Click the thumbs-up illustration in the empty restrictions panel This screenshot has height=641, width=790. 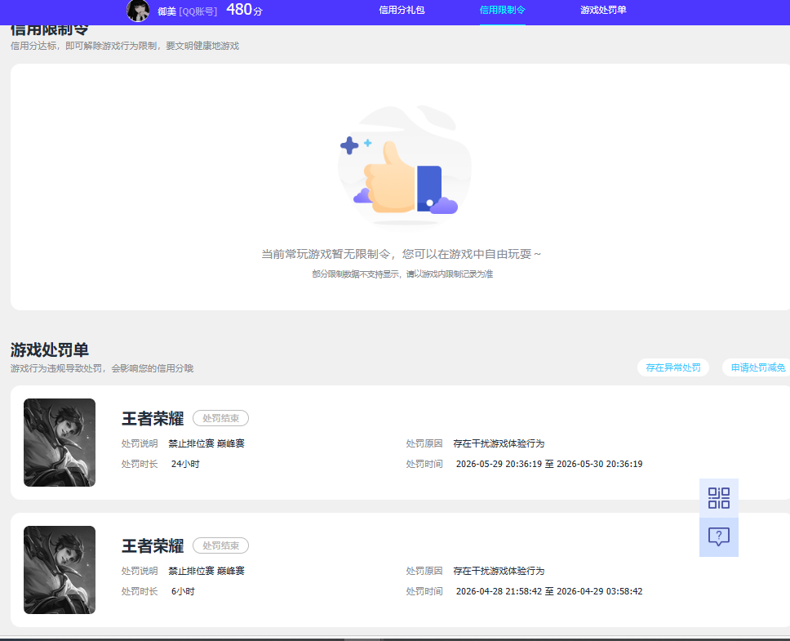coord(405,167)
